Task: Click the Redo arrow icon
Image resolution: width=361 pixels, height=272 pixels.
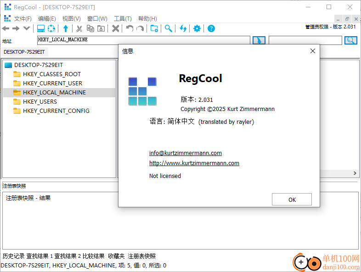Action: coord(140,28)
